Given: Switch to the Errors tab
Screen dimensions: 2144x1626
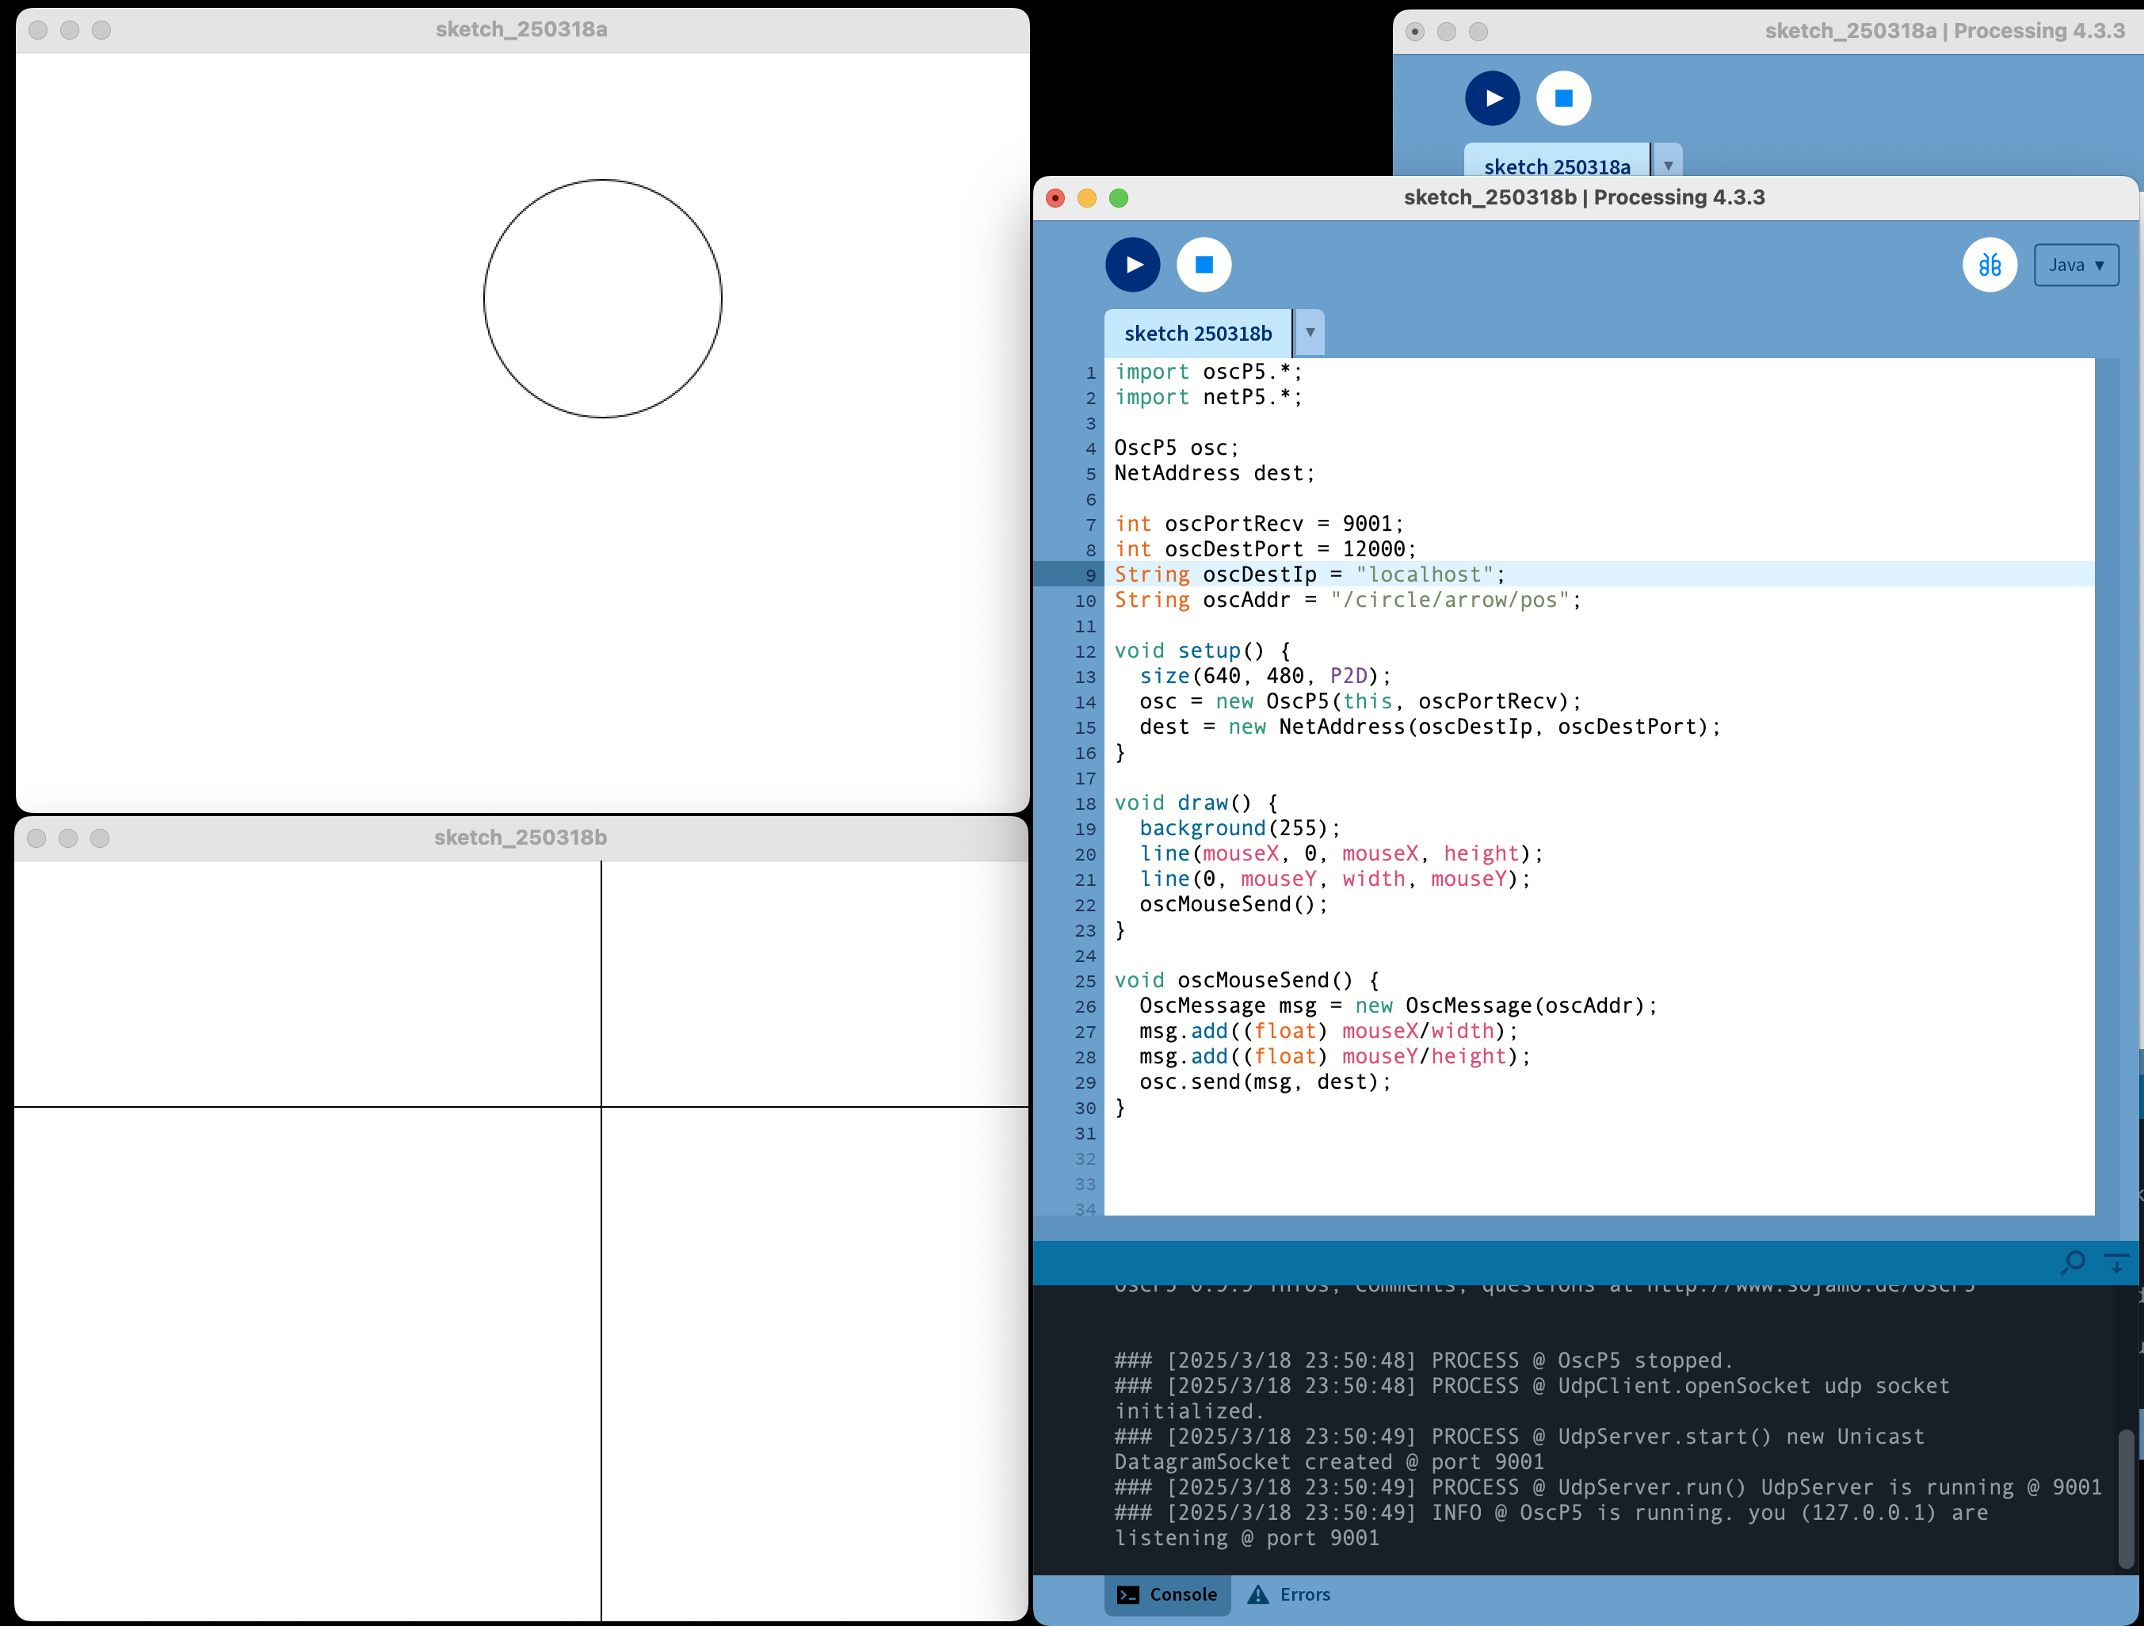Looking at the screenshot, I should [1288, 1594].
